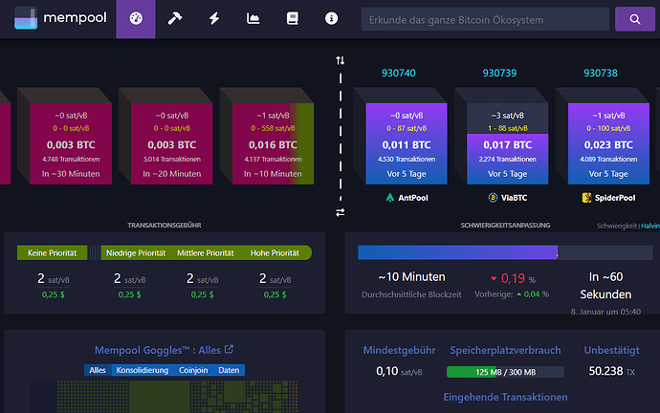Image resolution: width=660 pixels, height=413 pixels.
Task: Click the Schwierigkeit link above difficulty panel
Action: 615,226
